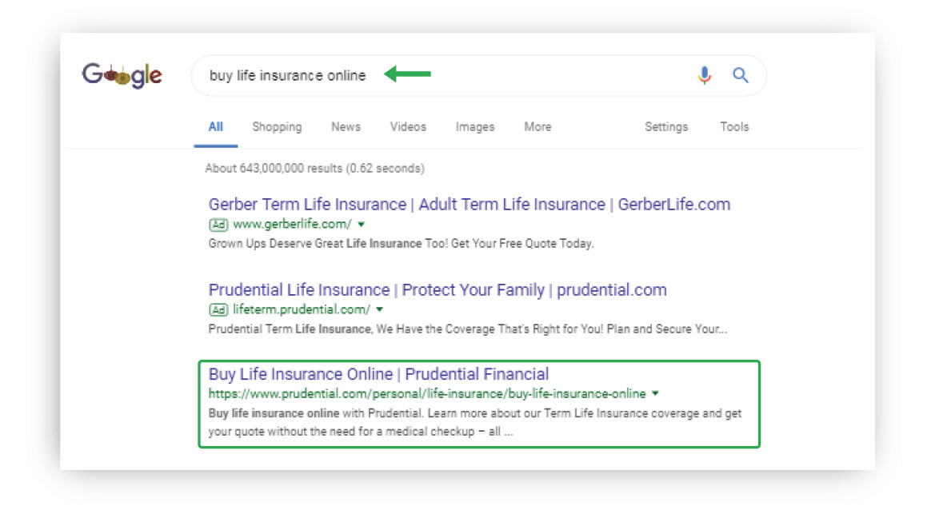927x510 pixels.
Task: Open the News tab
Action: 346,127
